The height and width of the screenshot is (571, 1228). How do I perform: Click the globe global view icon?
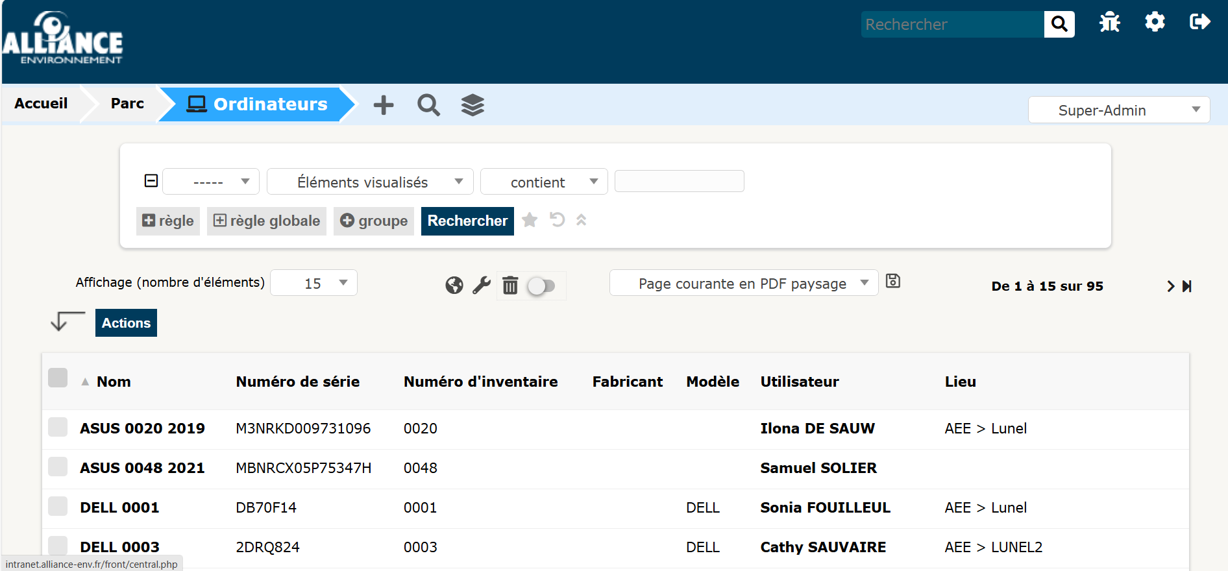[x=454, y=285]
